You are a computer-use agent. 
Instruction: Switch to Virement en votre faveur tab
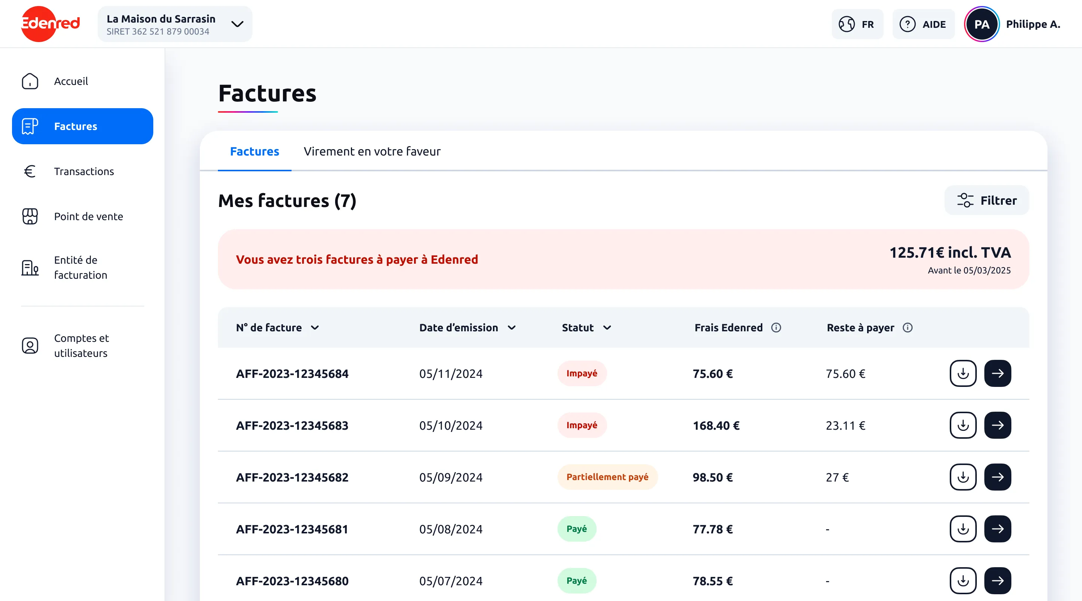372,151
